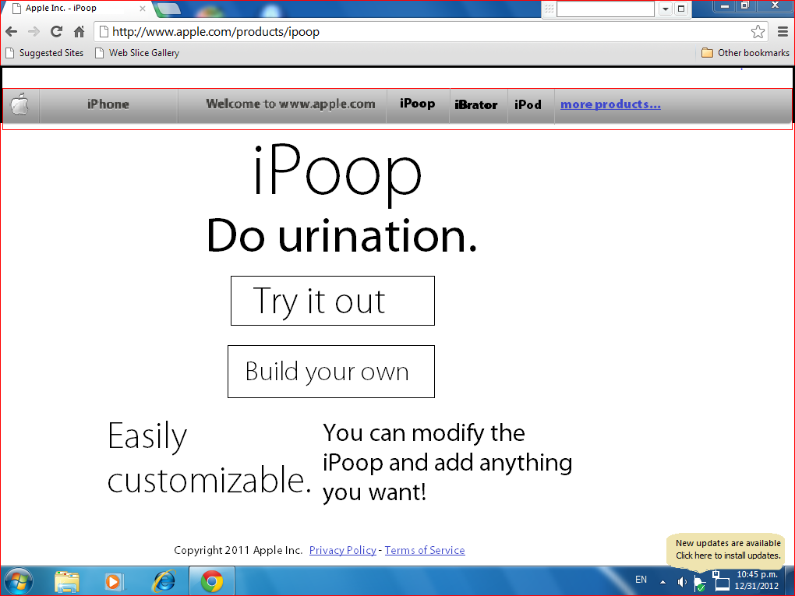The height and width of the screenshot is (596, 795).
Task: Open Windows Media Player from the taskbar
Action: [114, 581]
